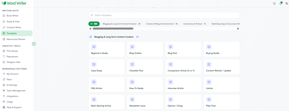Click the Blog Post card book icon

(x=170, y=47)
